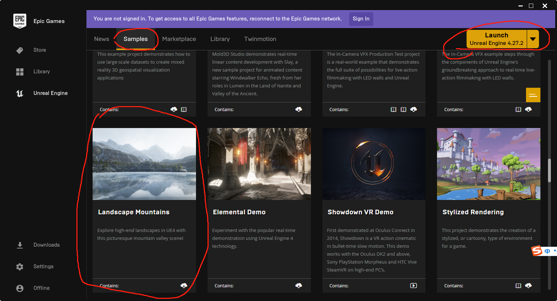Click cloud download icon on Elemental Demo card

coord(299,286)
